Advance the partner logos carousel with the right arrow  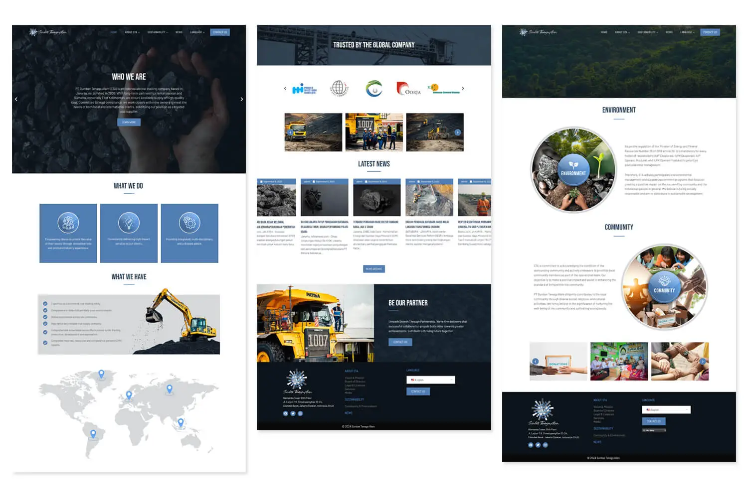click(463, 89)
